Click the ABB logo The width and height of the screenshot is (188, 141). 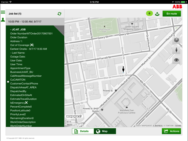click(177, 6)
